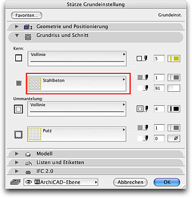Click the Geometrie und Positionierung panel icon
Image resolution: width=192 pixels, height=198 pixels.
coord(28,27)
